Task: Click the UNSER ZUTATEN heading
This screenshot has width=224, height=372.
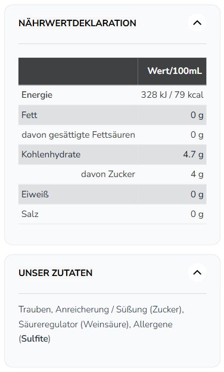Action: click(x=55, y=273)
